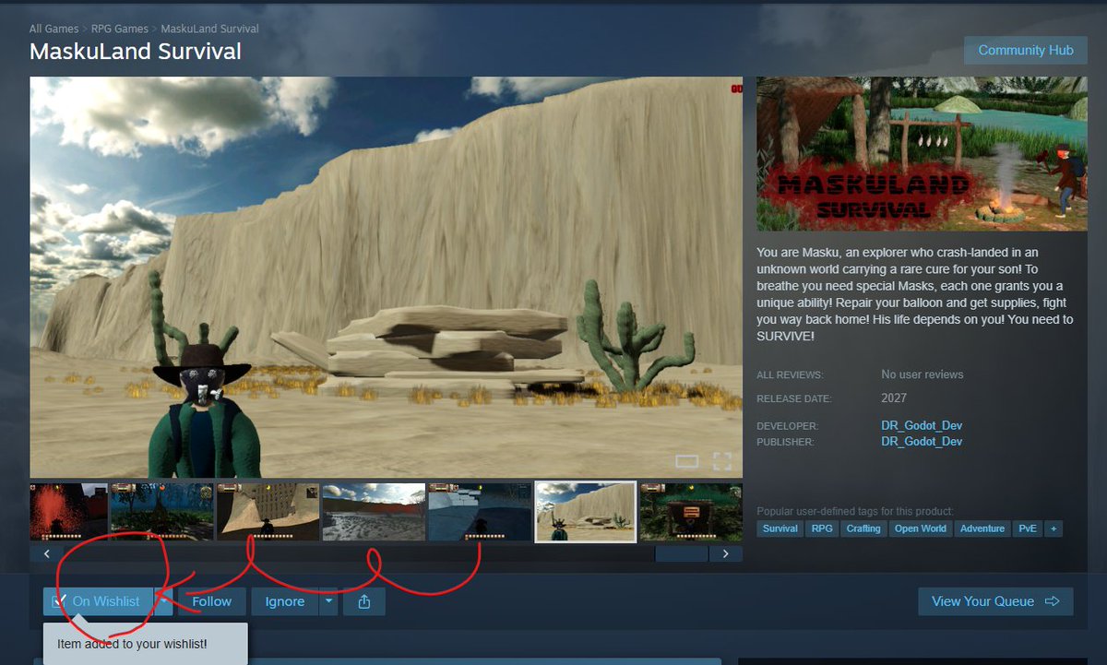Select the Open World tag
This screenshot has height=665, width=1107.
point(921,528)
